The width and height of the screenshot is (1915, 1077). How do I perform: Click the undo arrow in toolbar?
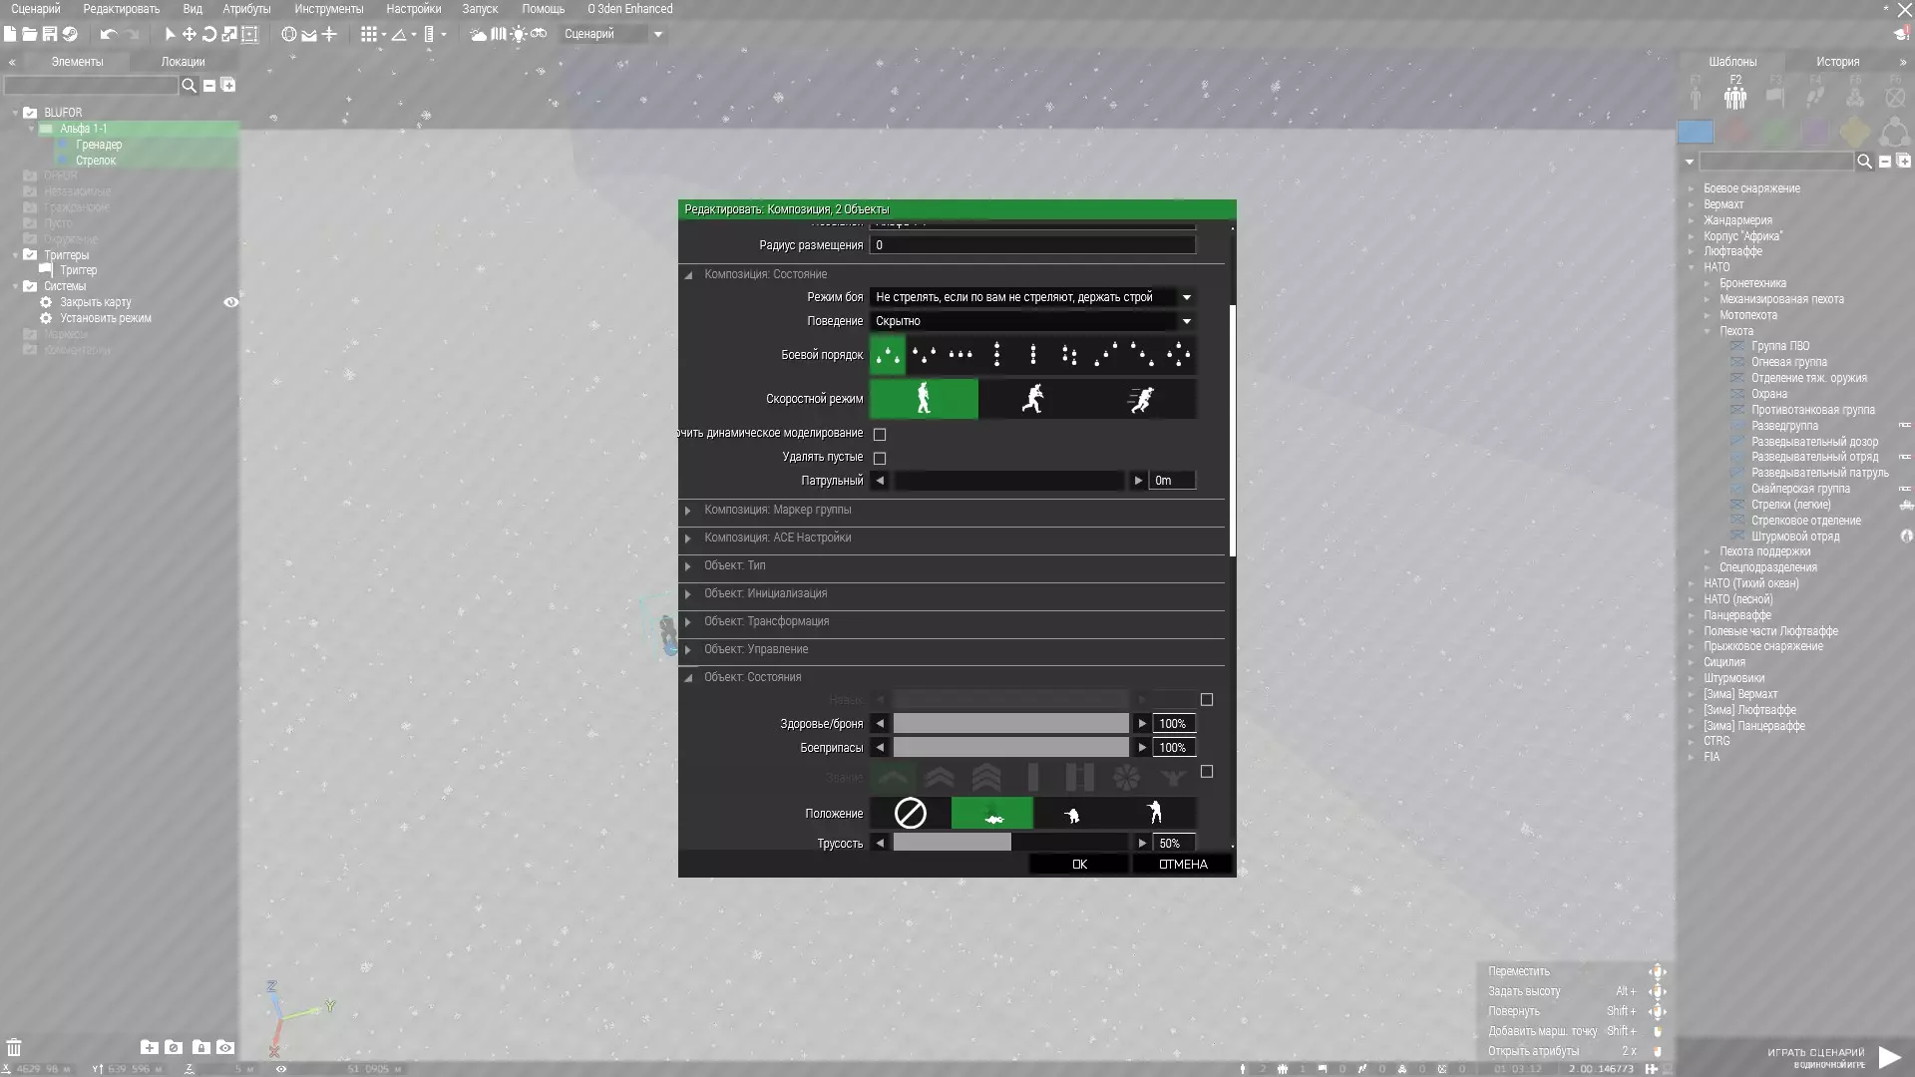(x=108, y=34)
